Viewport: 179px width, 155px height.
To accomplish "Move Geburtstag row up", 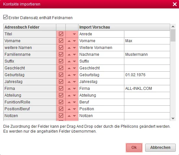I will point(69,75).
